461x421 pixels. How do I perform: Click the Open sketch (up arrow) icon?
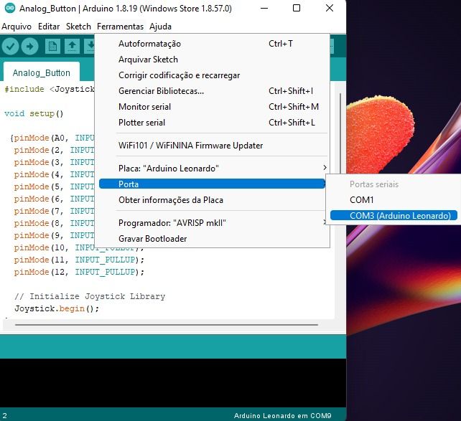[72, 46]
